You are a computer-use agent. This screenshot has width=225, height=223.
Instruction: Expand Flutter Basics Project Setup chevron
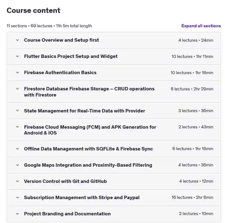point(17,56)
